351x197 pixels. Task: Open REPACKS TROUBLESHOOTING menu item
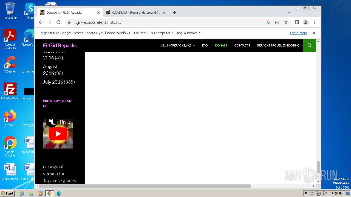278,45
